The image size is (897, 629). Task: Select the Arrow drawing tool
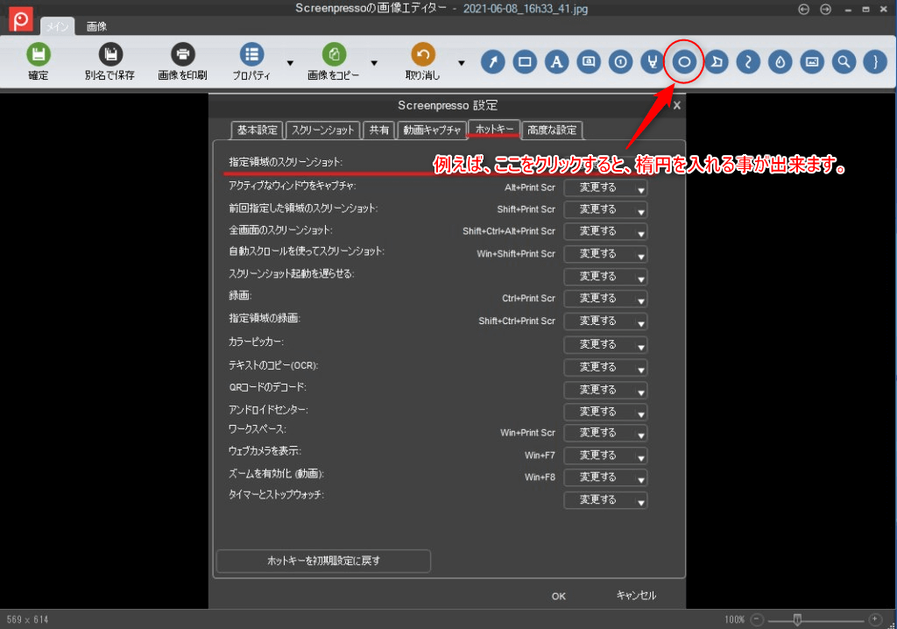pyautogui.click(x=492, y=62)
